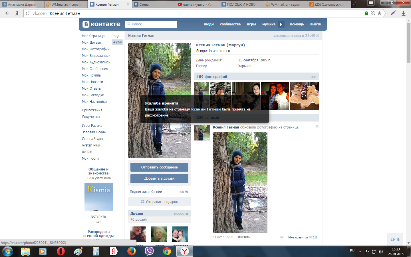Open 'ред.' edit link in sidebar

pos(117,36)
